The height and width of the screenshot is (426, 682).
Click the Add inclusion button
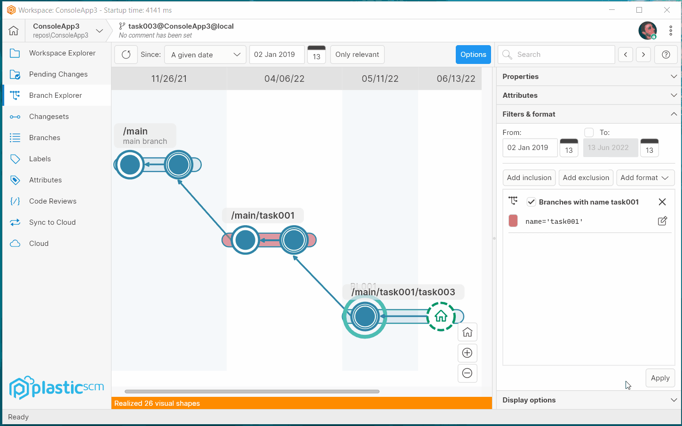tap(529, 178)
